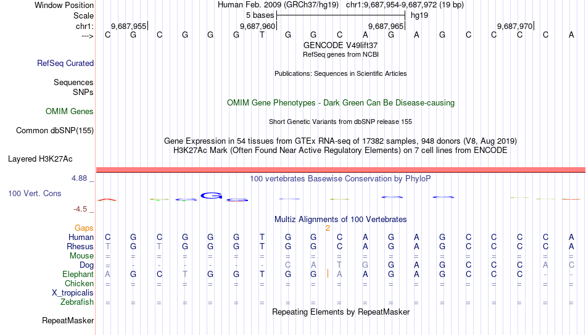This screenshot has height=335, width=586.
Task: Click the RefSeq Curated track label
Action: pyautogui.click(x=65, y=63)
